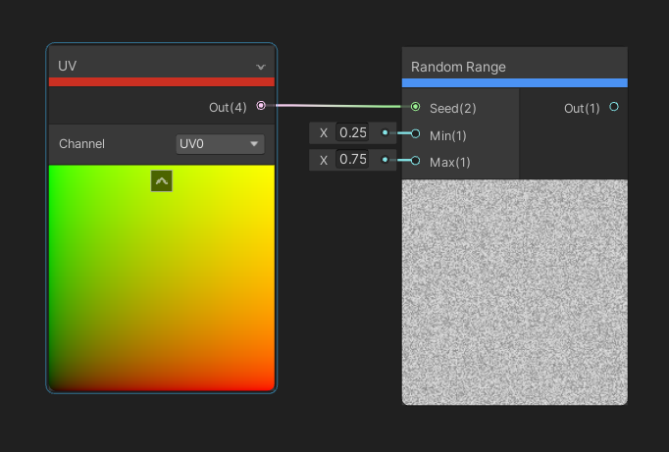Expand the UV node header chevron
Viewport: 669px width, 452px height.
(260, 67)
